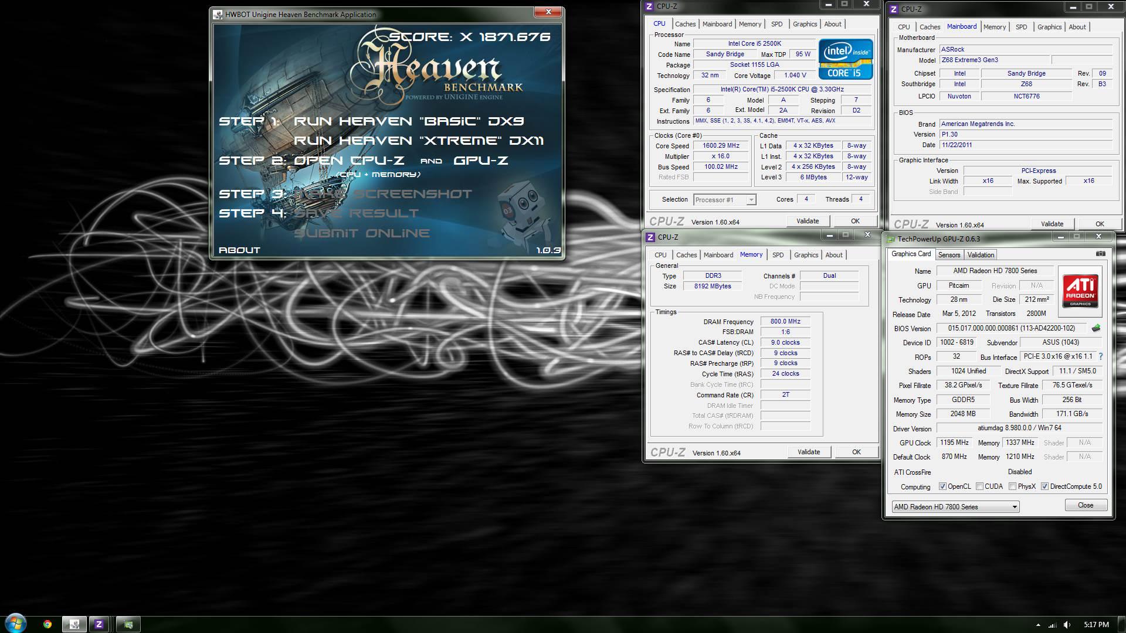The width and height of the screenshot is (1126, 633).
Task: Toggle the CUDA checkbox
Action: tap(979, 486)
